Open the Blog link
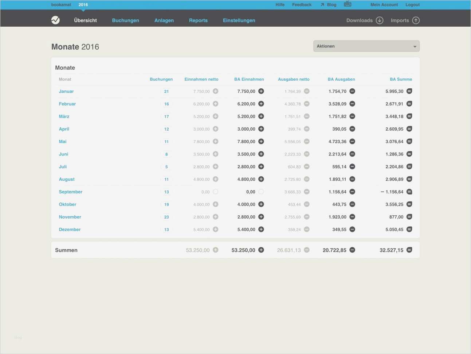Viewport: 471px width, 354px height. 329,5
